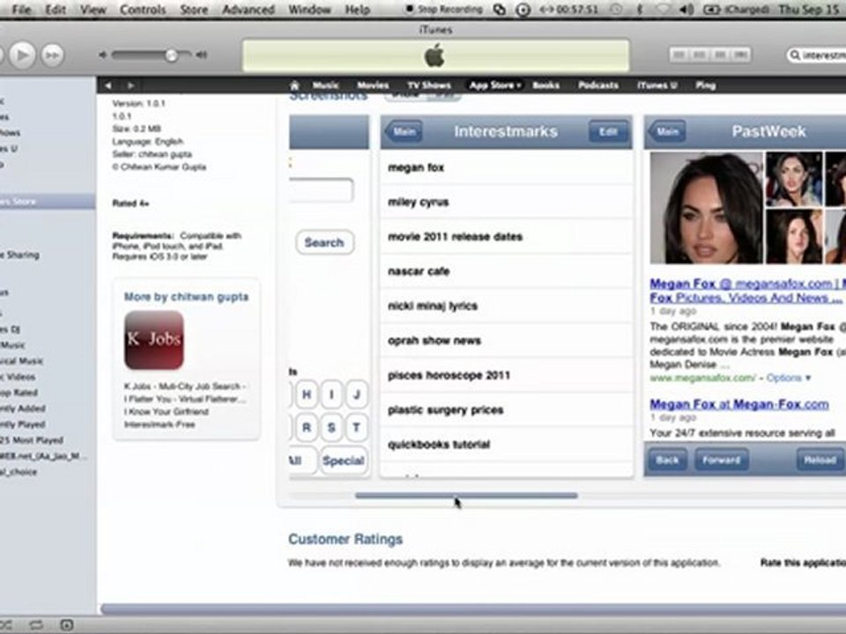Screen dimensions: 846x634
Task: Expand the App Store dropdown
Action: (x=494, y=85)
